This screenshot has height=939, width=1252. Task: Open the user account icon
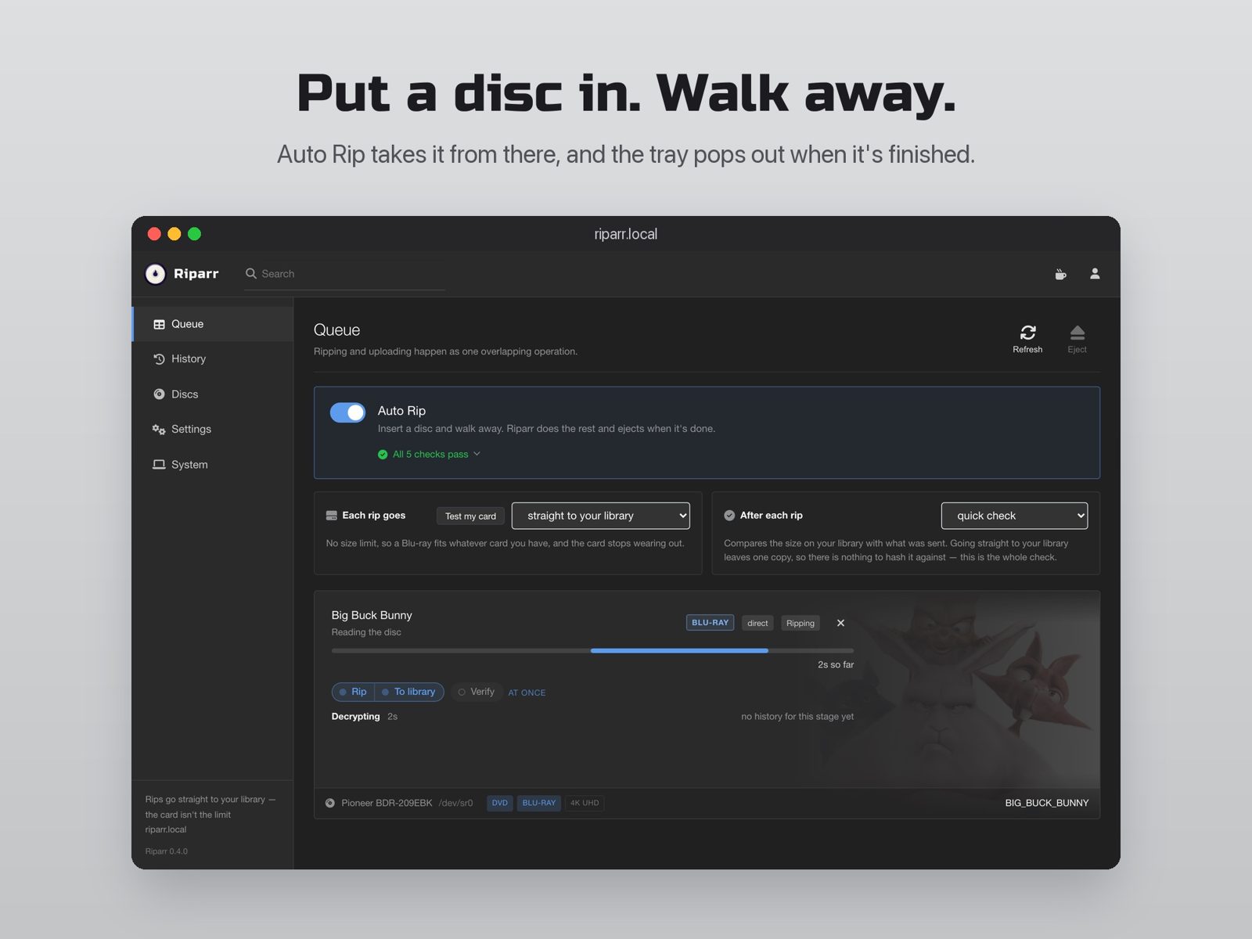1095,273
